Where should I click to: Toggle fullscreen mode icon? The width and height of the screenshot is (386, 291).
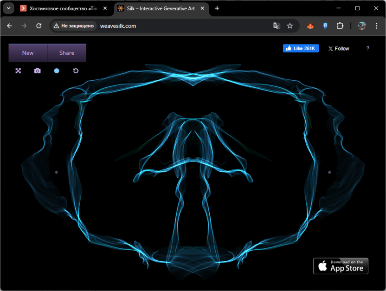(18, 71)
